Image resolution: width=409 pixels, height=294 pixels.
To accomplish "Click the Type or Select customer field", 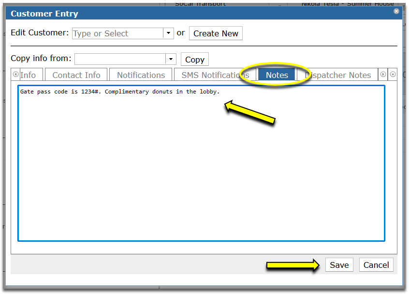I will point(116,33).
